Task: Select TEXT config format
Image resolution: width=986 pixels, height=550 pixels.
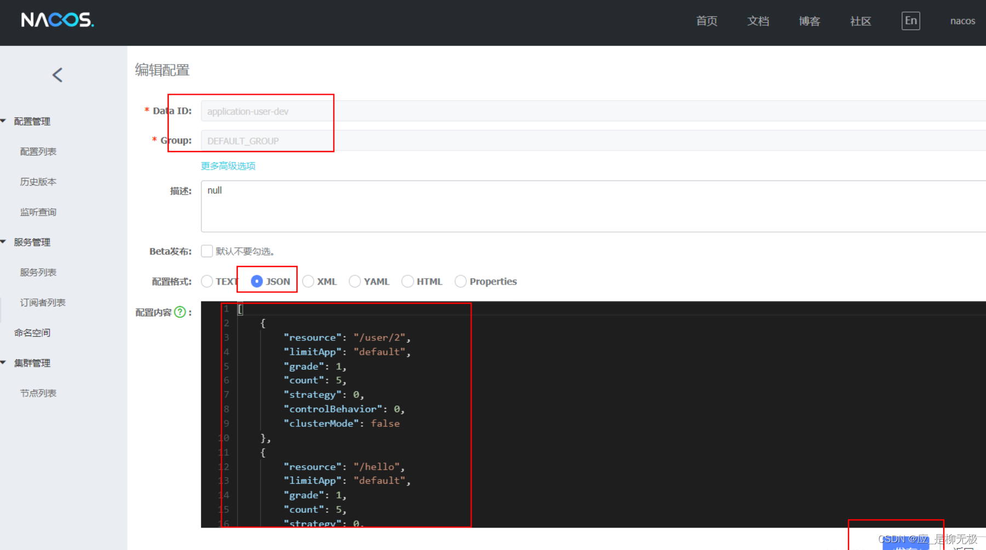Action: coord(207,281)
